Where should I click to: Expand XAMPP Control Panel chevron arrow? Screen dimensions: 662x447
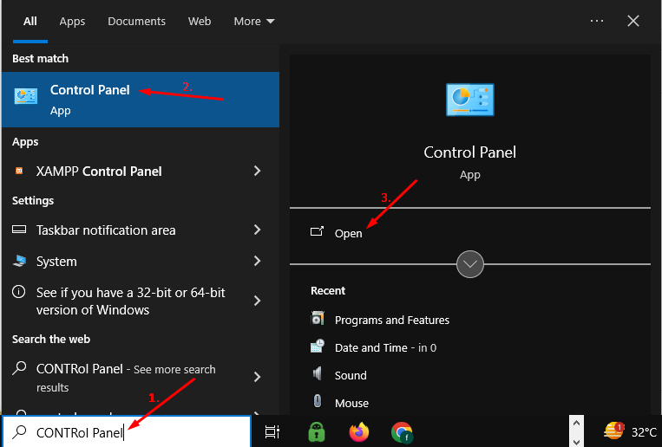tap(257, 171)
